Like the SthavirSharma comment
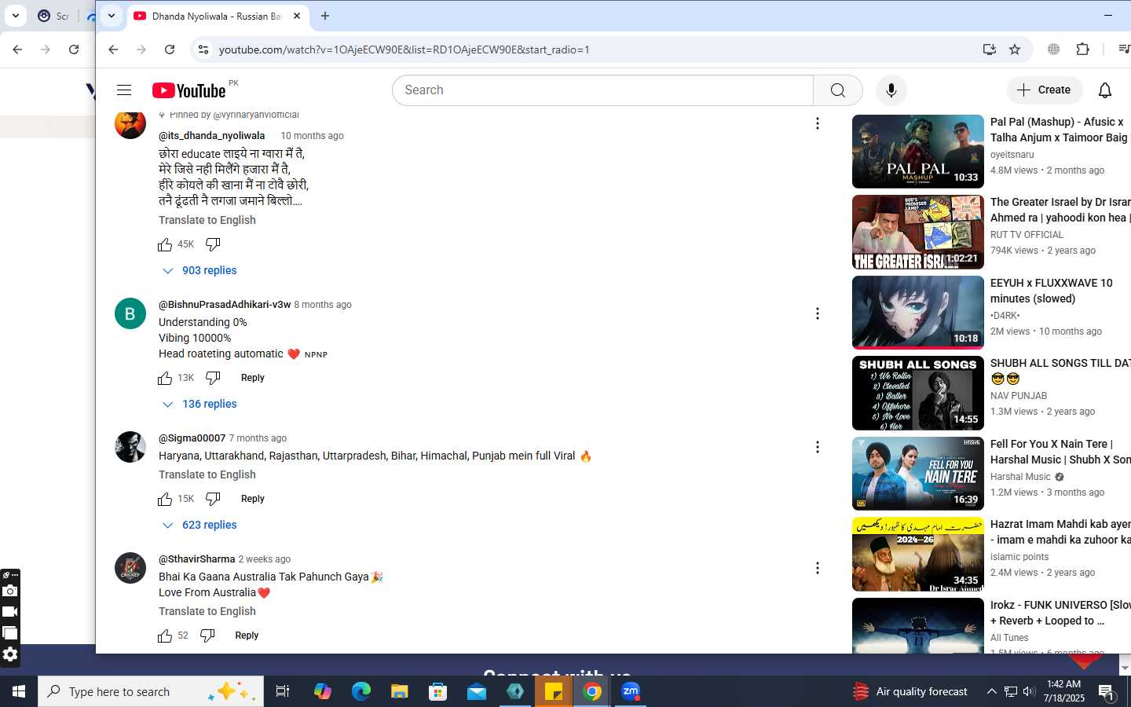1131x707 pixels. [x=165, y=636]
